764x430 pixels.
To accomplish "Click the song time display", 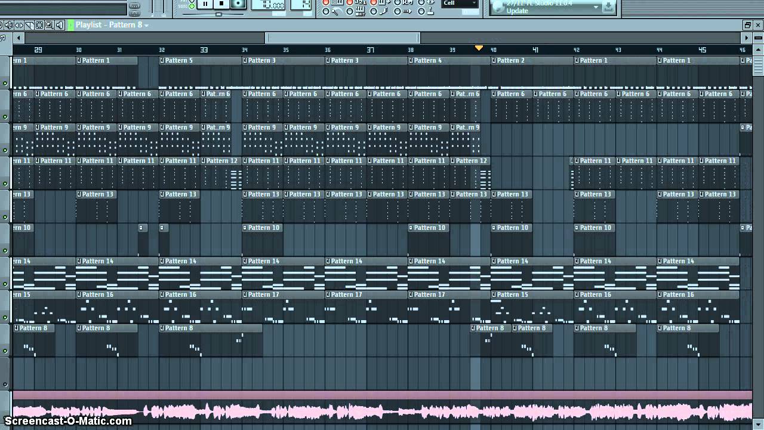I will 268,5.
